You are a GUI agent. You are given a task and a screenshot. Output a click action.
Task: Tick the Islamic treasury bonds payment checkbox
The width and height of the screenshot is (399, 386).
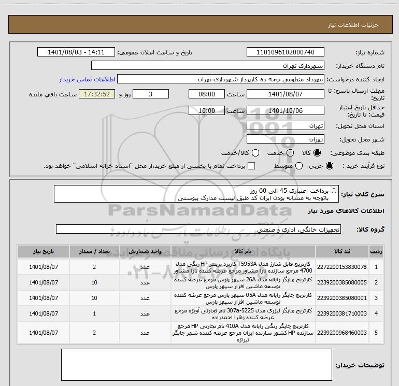[x=251, y=166]
